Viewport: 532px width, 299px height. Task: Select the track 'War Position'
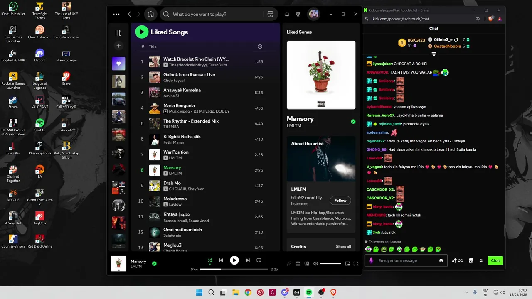click(x=176, y=152)
